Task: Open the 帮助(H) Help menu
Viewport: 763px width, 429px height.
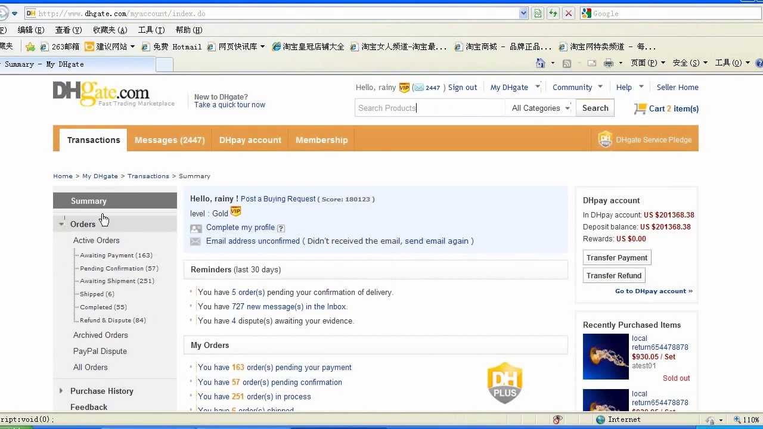Action: pyautogui.click(x=189, y=30)
